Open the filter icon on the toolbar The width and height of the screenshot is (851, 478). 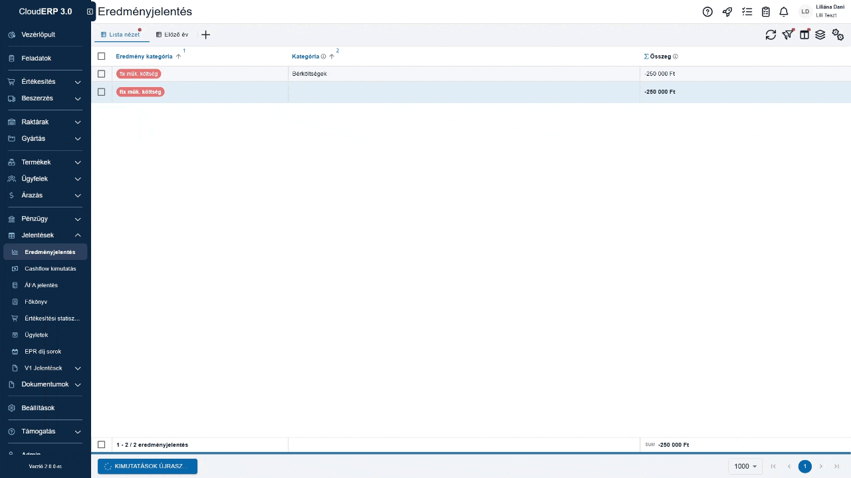pos(788,35)
